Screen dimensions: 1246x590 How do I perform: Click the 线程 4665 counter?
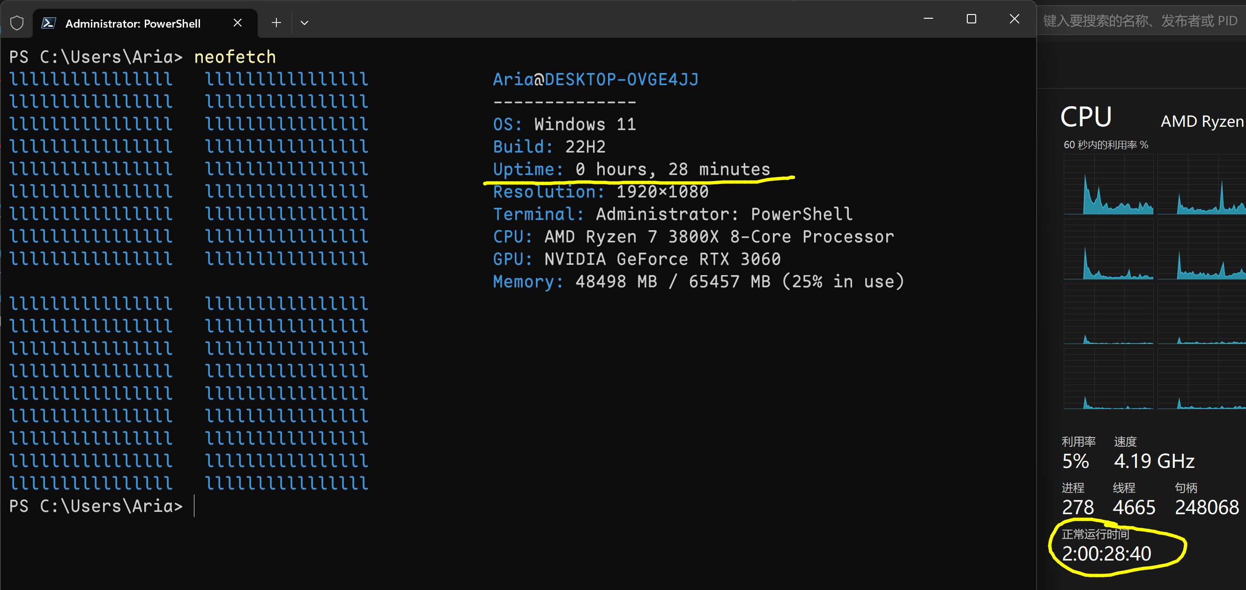(x=1134, y=507)
